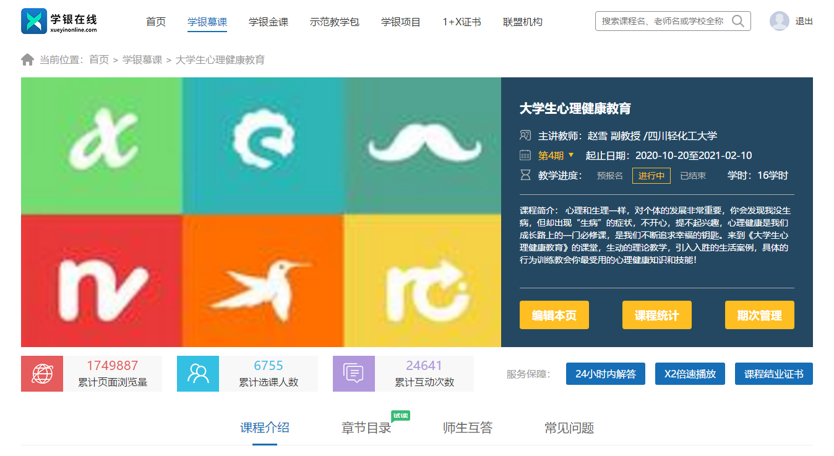Open 学银金课 navigation item
Image resolution: width=834 pixels, height=456 pixels.
tap(269, 22)
